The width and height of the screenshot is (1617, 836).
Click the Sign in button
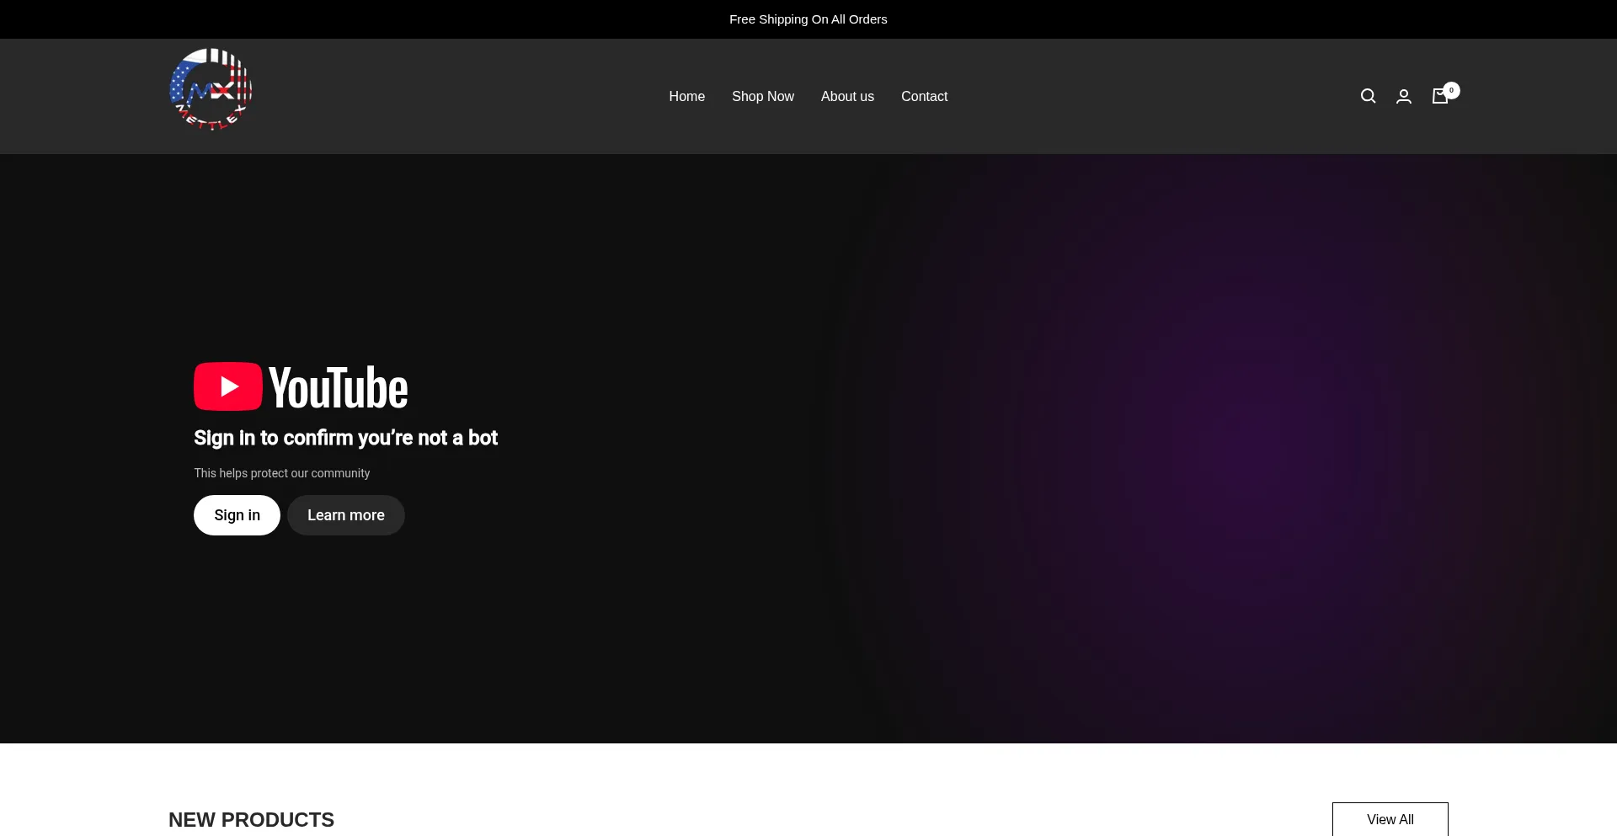pos(237,515)
